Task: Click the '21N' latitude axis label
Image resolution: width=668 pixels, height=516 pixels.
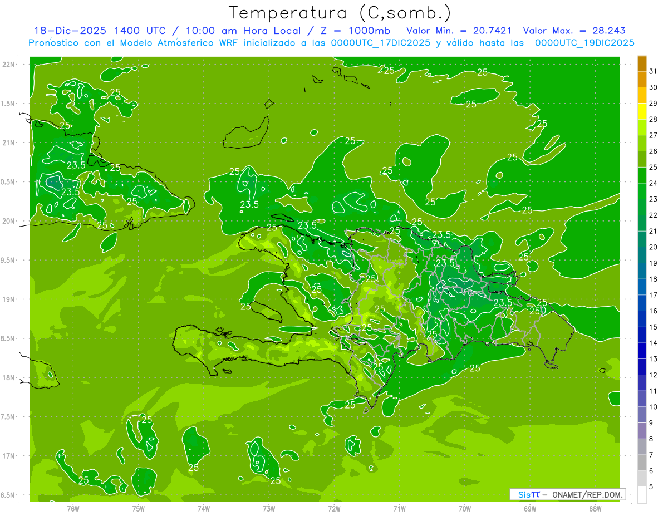Action: pos(8,142)
